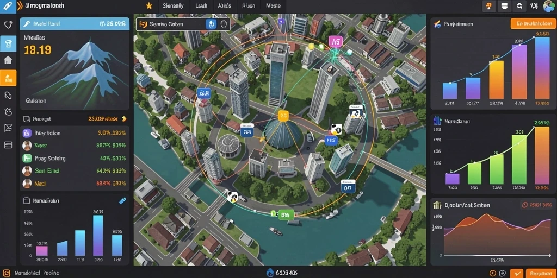Open the user avatar in top-right corner
Viewport: 557px width, 278px height.
click(549, 6)
